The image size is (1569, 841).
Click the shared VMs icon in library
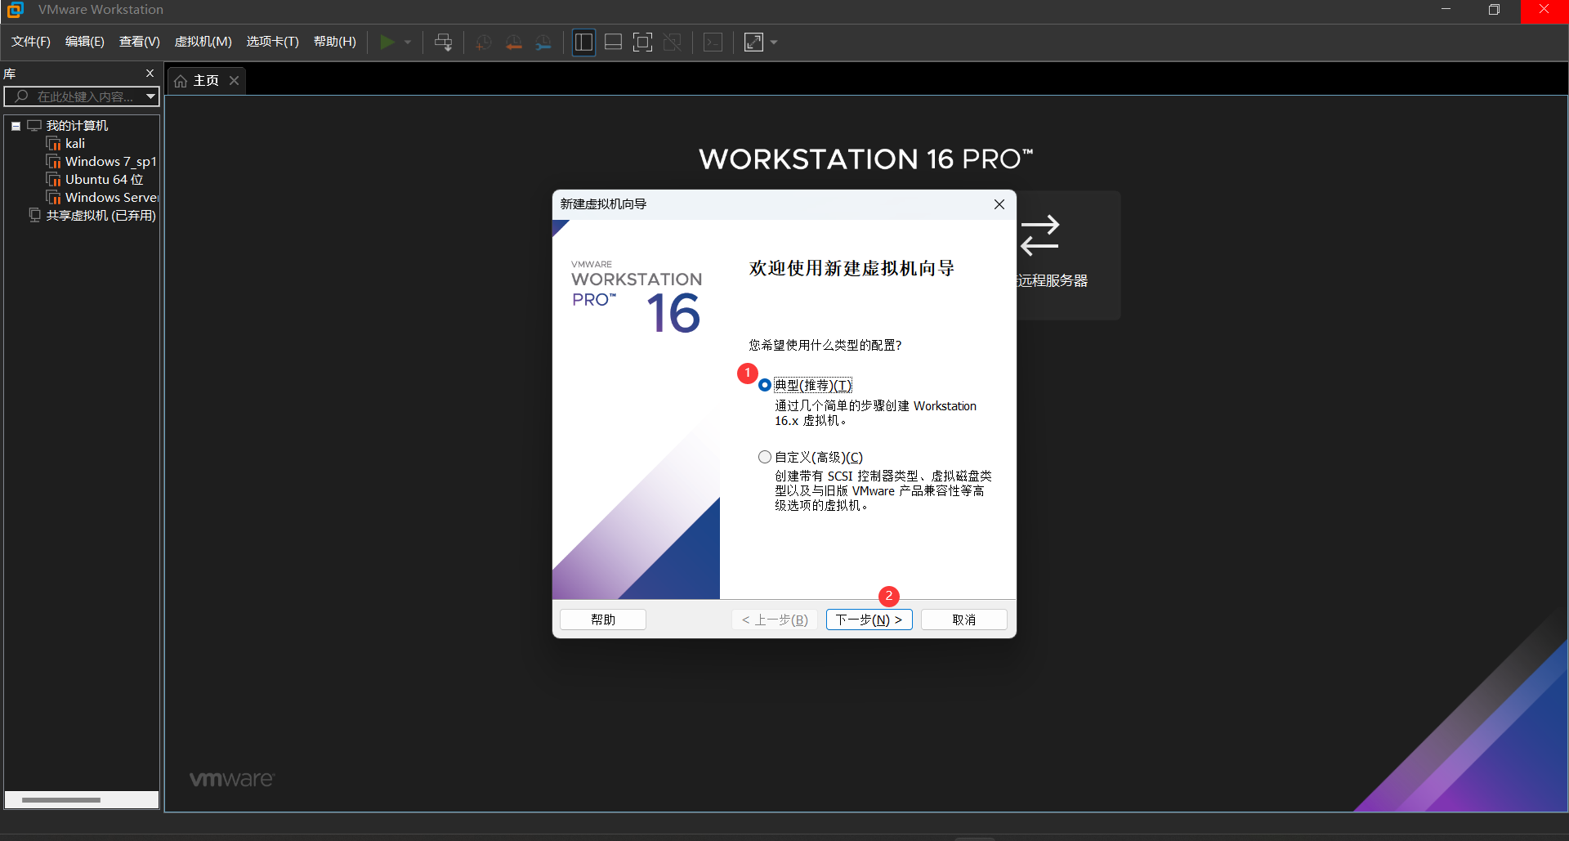34,215
